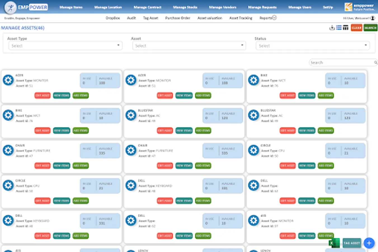Click the gear icon on first ACER card
The width and height of the screenshot is (378, 252).
[8, 80]
